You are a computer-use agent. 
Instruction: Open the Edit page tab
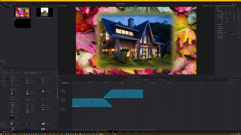click(x=113, y=132)
